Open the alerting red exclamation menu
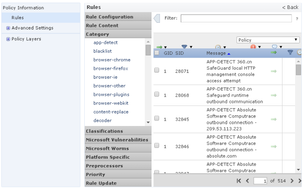This screenshot has height=190, width=304. 255,46
